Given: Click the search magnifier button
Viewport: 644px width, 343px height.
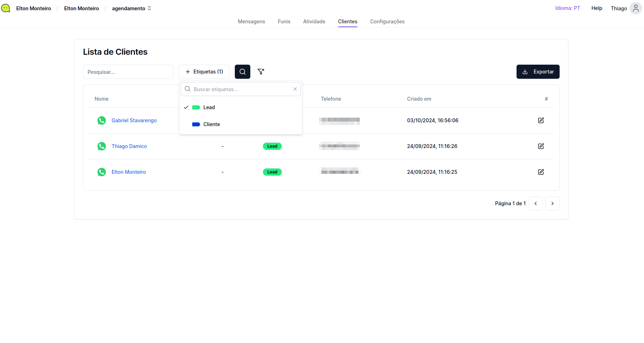Looking at the screenshot, I should tap(242, 72).
